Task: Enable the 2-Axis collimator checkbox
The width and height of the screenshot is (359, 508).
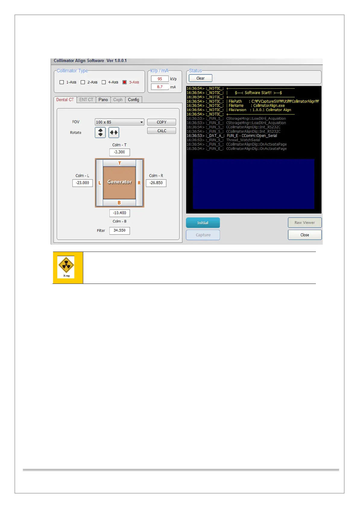Action: 83,82
